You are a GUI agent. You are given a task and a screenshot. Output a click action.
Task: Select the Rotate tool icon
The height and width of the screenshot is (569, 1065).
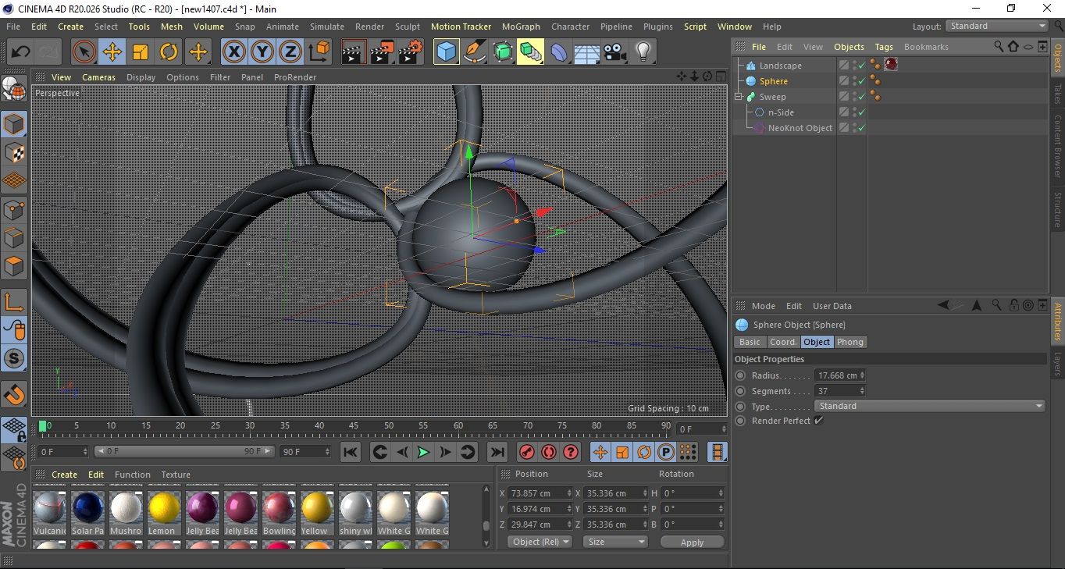[x=169, y=52]
